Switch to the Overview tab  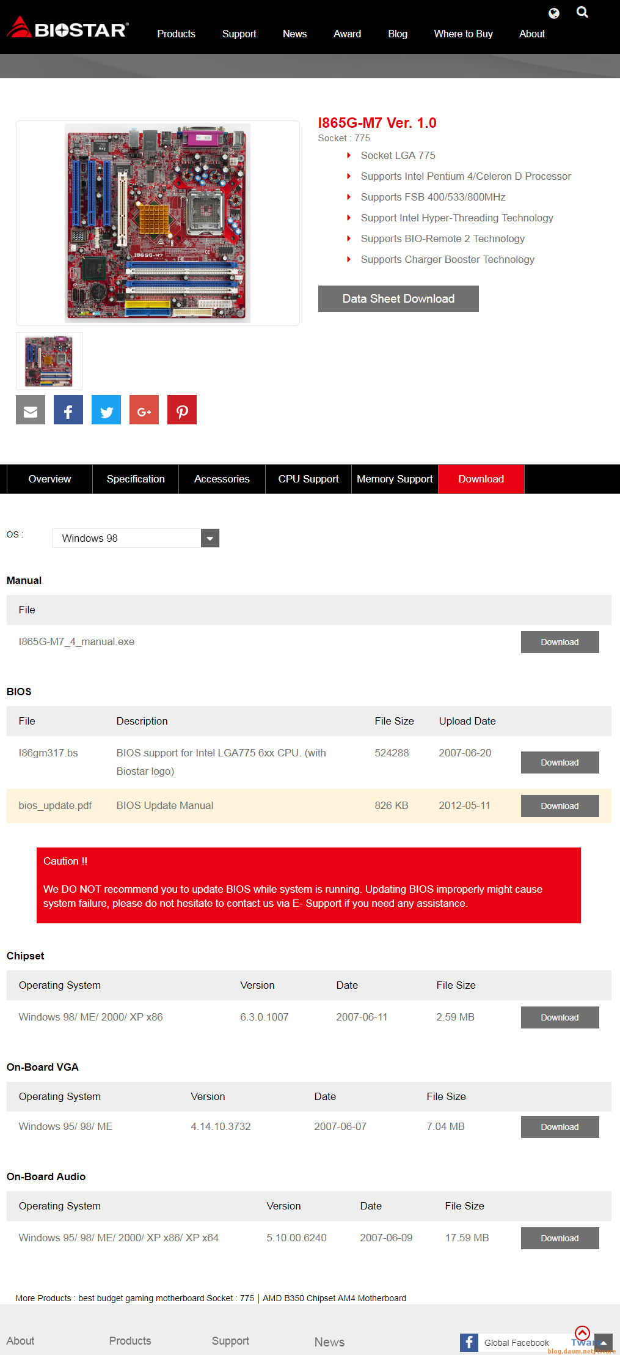[49, 479]
